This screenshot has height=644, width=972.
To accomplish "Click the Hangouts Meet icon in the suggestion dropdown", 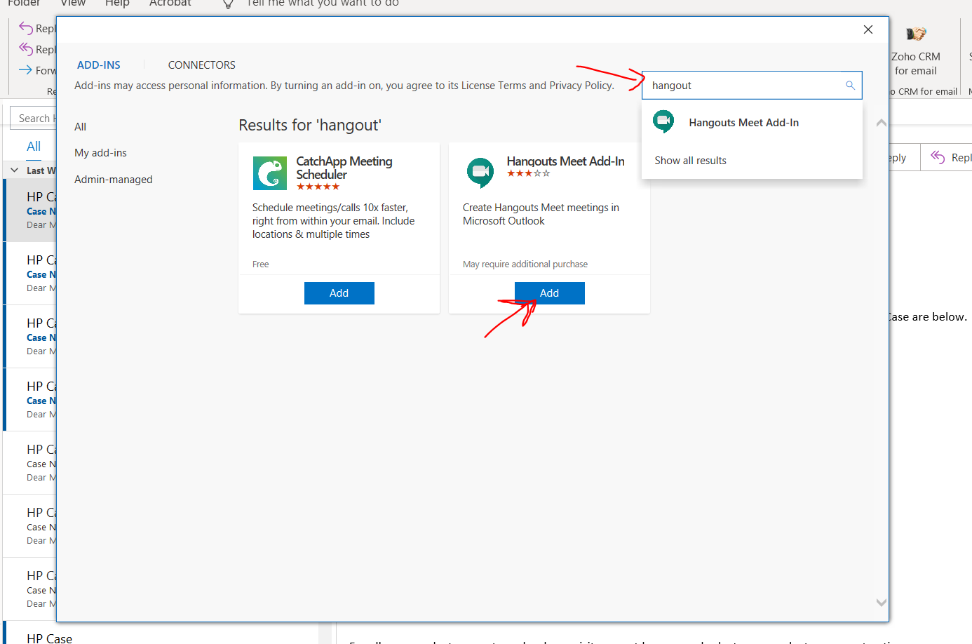I will 663,122.
